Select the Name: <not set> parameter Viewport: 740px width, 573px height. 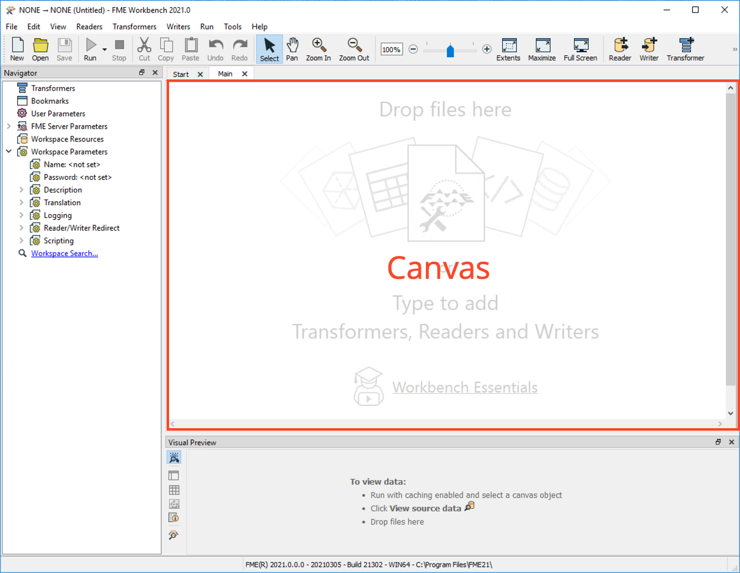[x=72, y=165]
